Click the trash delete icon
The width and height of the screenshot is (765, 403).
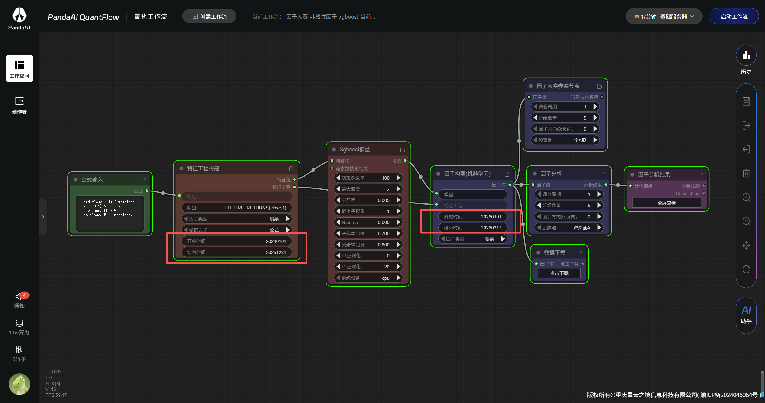746,173
